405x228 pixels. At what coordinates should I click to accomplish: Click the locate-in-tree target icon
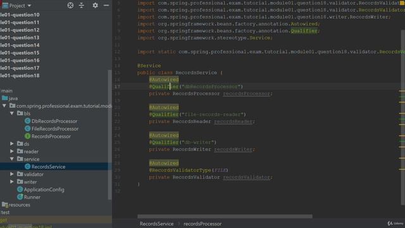(x=70, y=6)
